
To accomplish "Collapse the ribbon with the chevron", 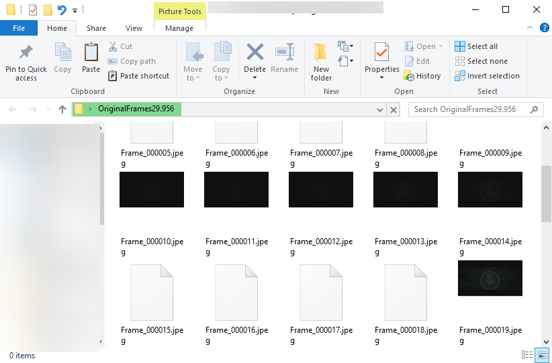I will pos(530,28).
